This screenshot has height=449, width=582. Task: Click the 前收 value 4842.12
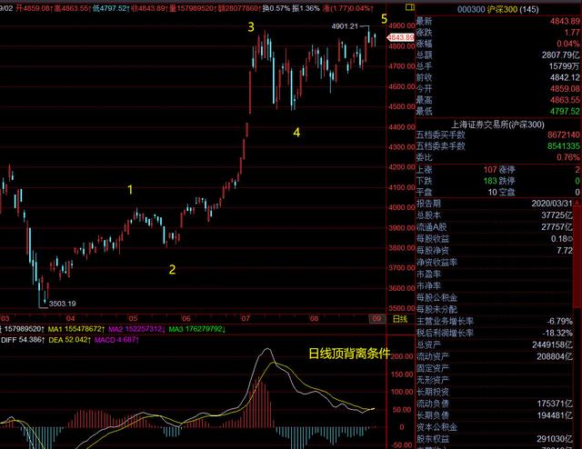point(564,77)
